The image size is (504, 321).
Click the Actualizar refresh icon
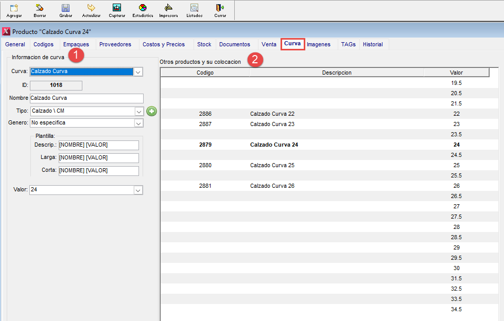(91, 8)
